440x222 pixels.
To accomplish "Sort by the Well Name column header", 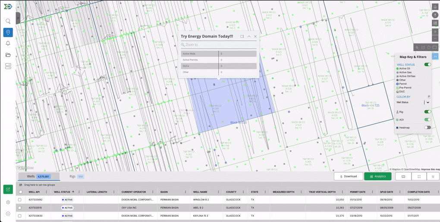I will tap(199, 192).
